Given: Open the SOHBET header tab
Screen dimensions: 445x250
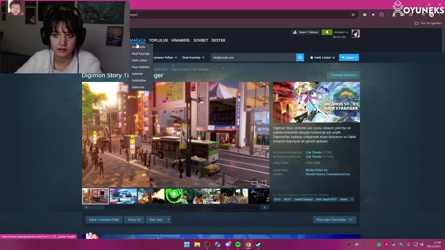Looking at the screenshot, I should [201, 40].
